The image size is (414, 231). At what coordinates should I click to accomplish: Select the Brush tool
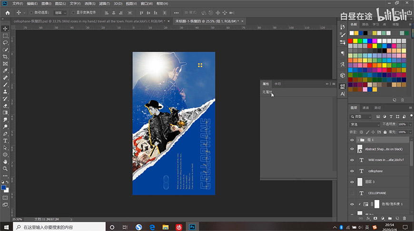point(5,85)
